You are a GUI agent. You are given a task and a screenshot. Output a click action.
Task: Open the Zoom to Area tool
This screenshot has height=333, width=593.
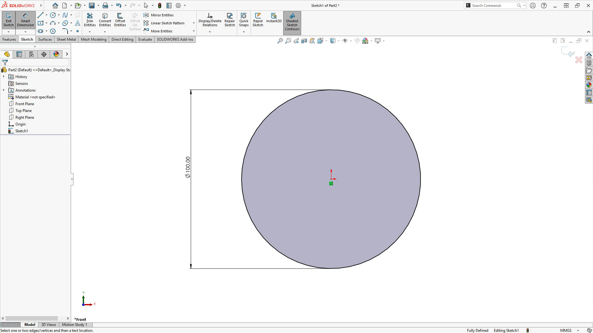coord(288,40)
